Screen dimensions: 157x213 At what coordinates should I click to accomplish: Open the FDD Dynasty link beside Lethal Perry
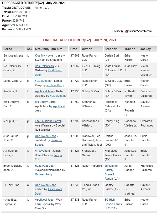click(x=43, y=81)
